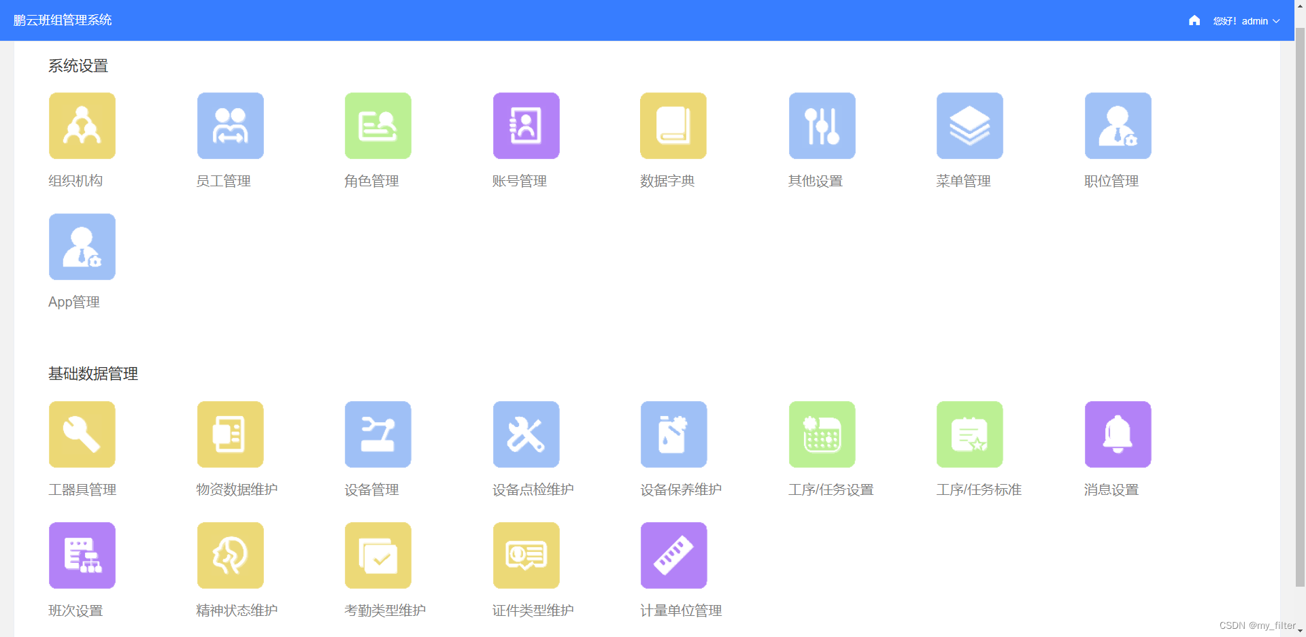Open 账号管理 account management

[x=526, y=126]
